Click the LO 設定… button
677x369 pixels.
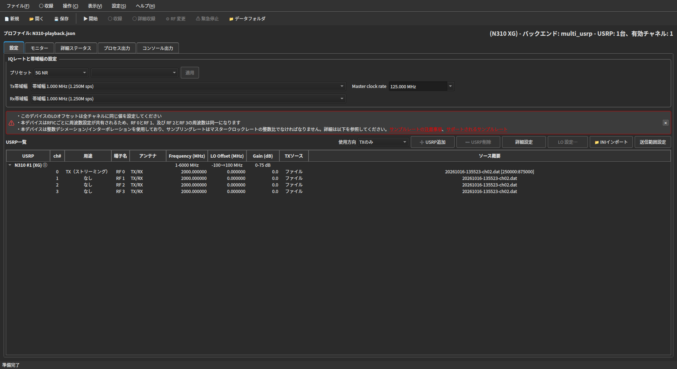(x=568, y=142)
